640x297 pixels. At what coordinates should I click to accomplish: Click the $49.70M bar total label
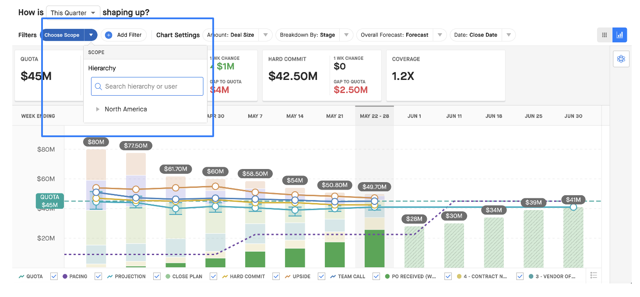click(374, 187)
